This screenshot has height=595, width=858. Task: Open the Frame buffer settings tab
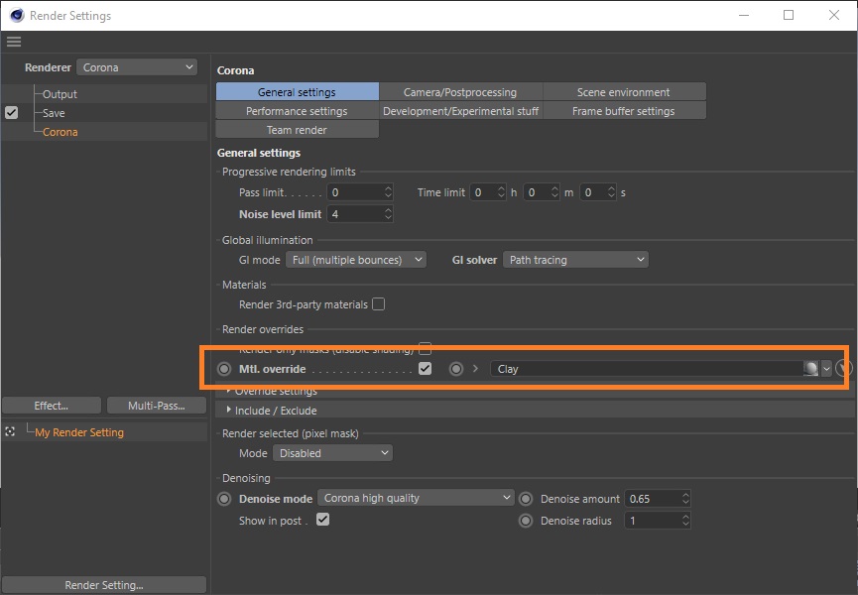pos(623,111)
